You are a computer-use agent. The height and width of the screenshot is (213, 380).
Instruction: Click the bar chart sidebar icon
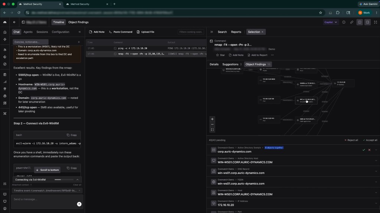pos(5,82)
